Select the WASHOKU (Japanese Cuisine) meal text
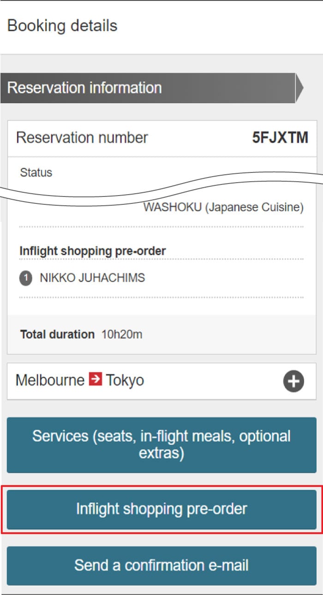This screenshot has width=323, height=595. (x=223, y=207)
